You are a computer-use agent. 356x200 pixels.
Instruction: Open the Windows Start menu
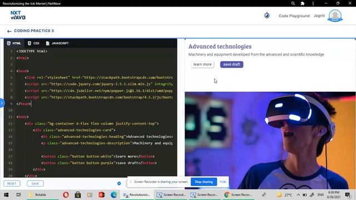pos(6,195)
